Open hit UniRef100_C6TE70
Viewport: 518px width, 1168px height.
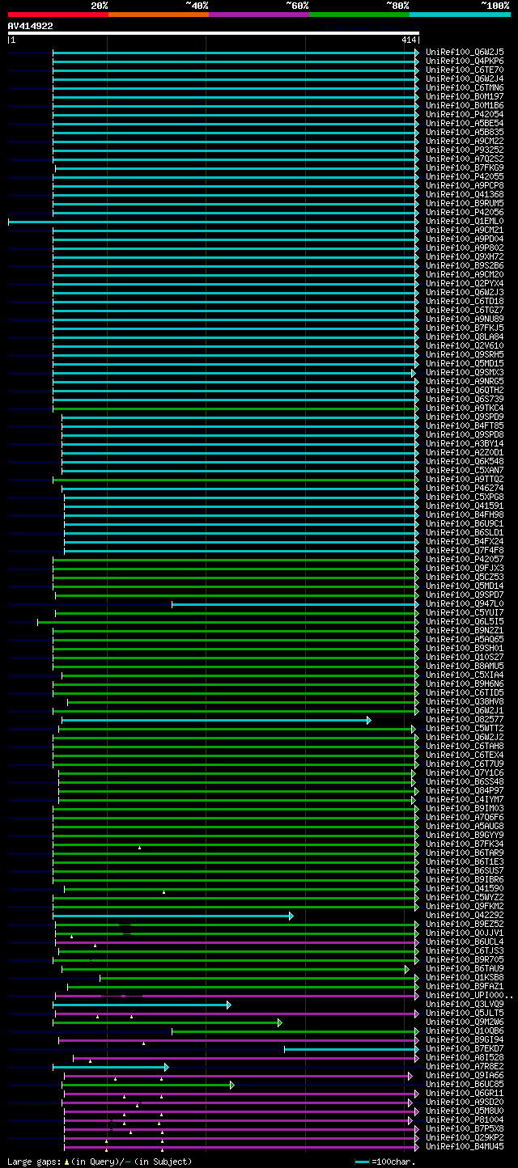click(465, 70)
